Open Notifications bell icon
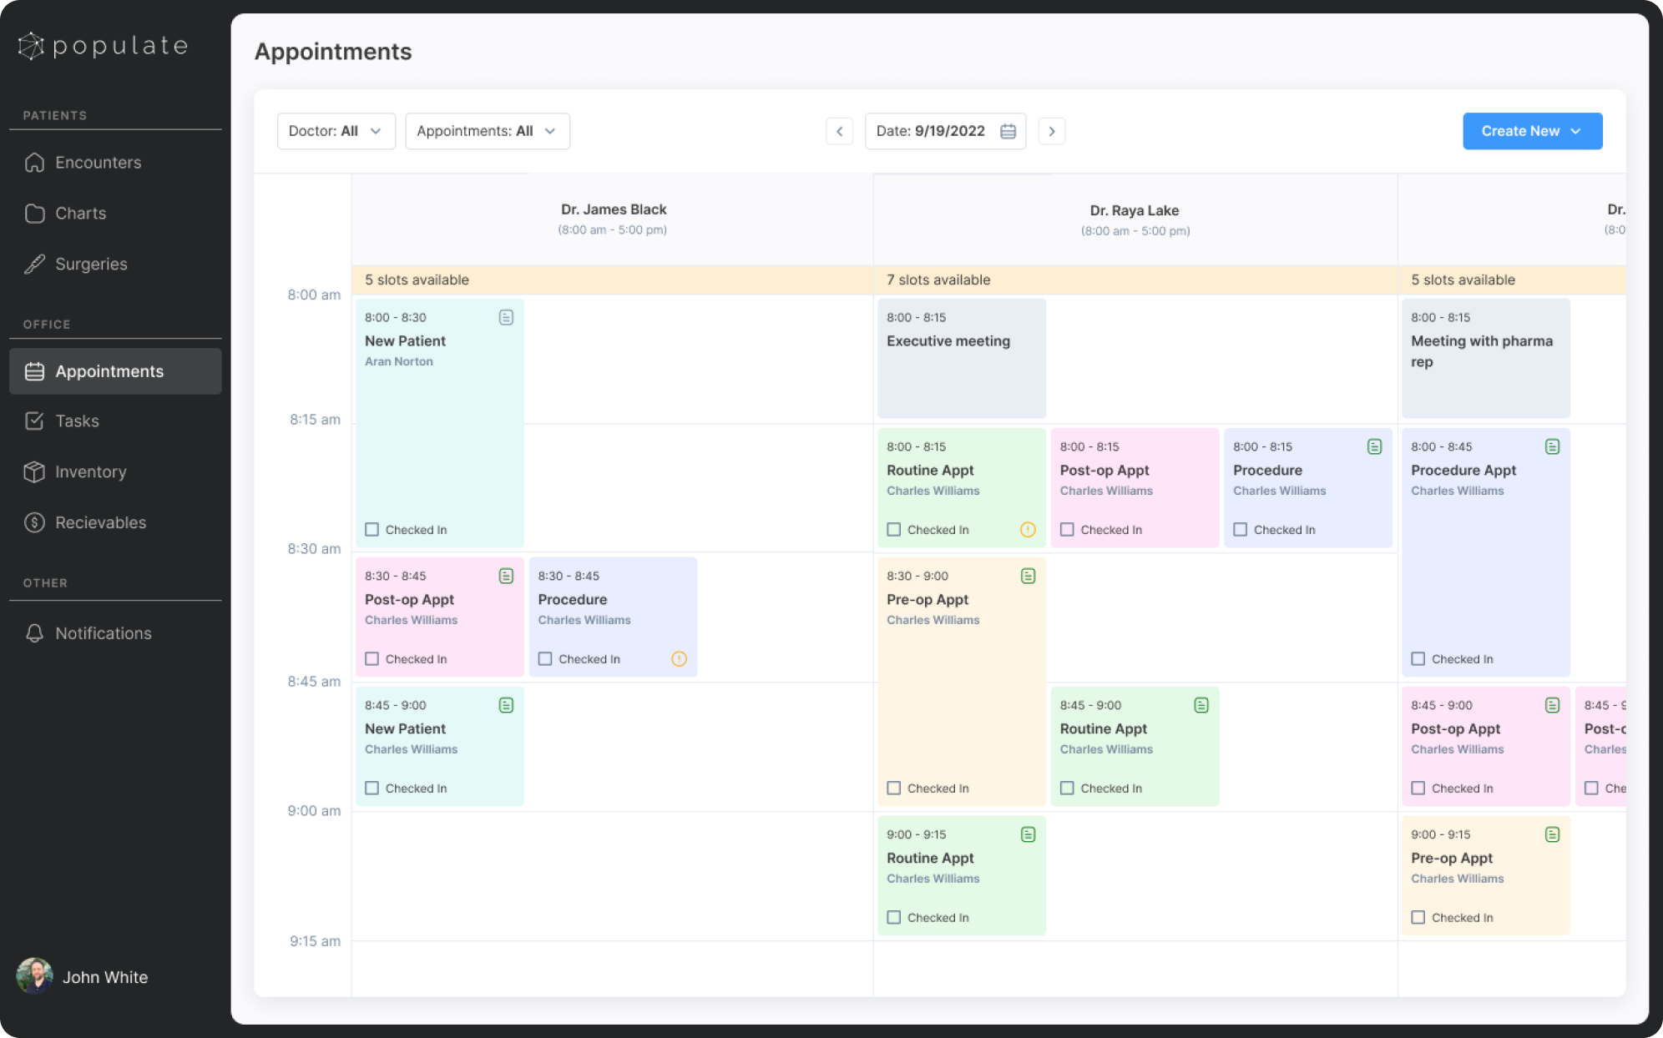This screenshot has height=1038, width=1663. coord(35,633)
